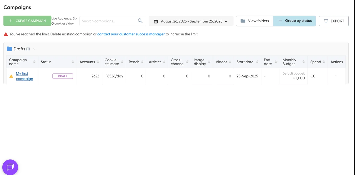Open the Live Audience info icon

(x=75, y=18)
